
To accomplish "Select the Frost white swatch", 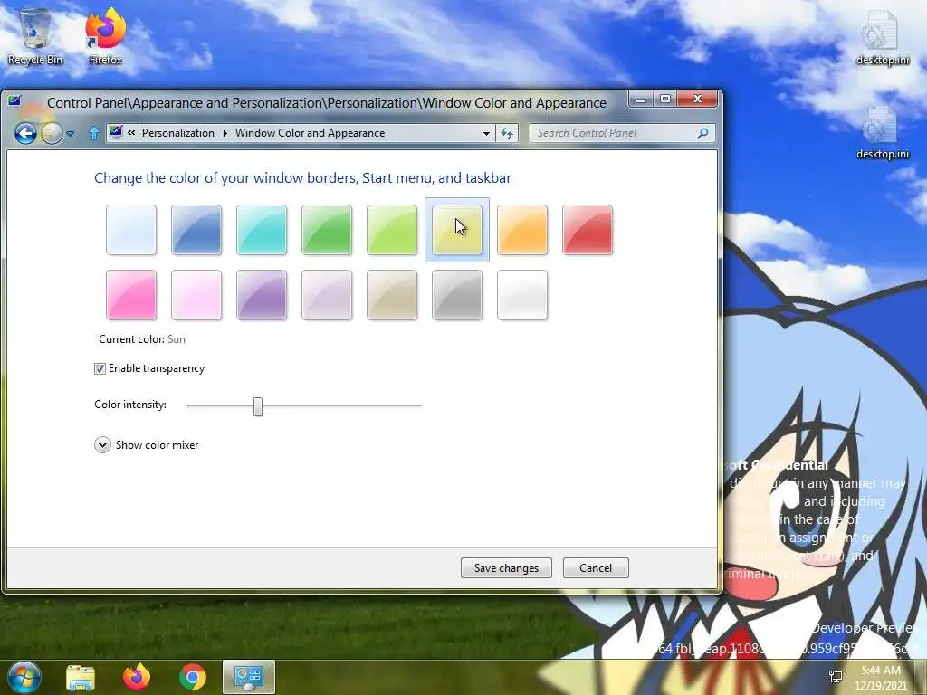I will point(522,295).
